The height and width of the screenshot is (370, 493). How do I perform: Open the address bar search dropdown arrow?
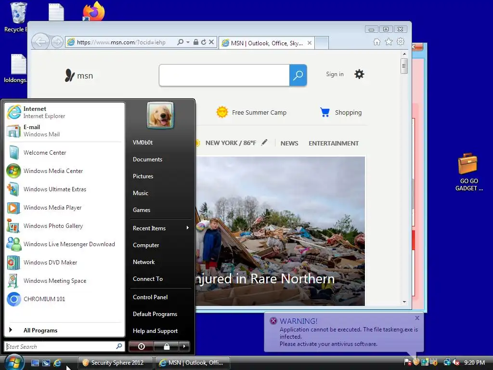(x=188, y=42)
